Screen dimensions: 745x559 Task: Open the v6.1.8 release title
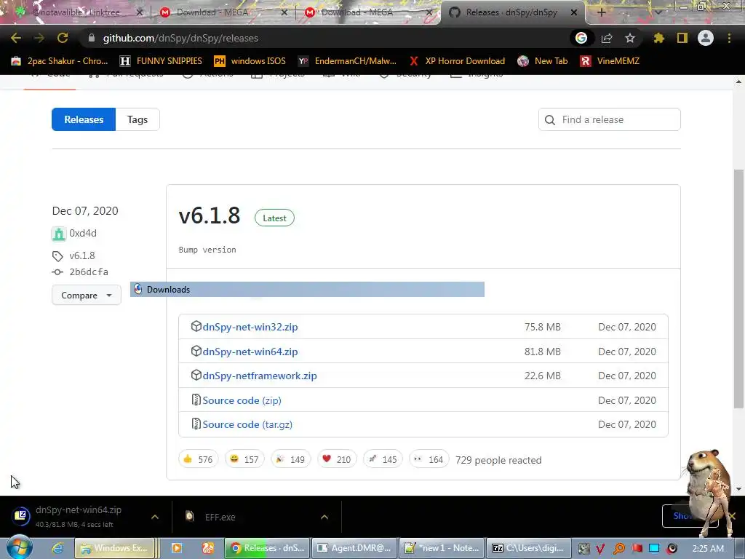[210, 215]
